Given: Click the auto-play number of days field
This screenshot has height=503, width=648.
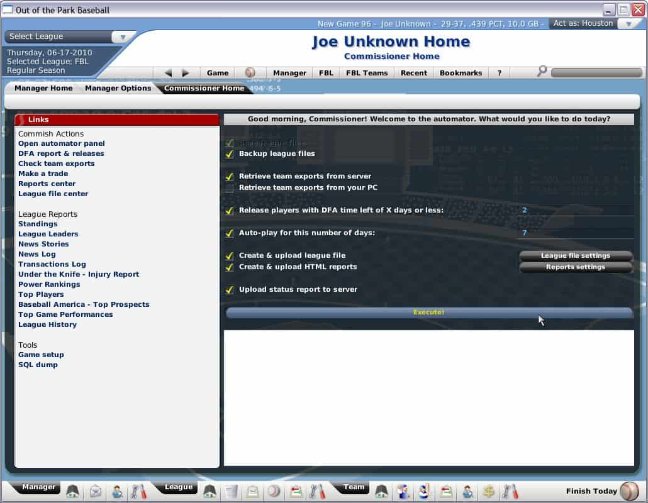Looking at the screenshot, I should 575,233.
